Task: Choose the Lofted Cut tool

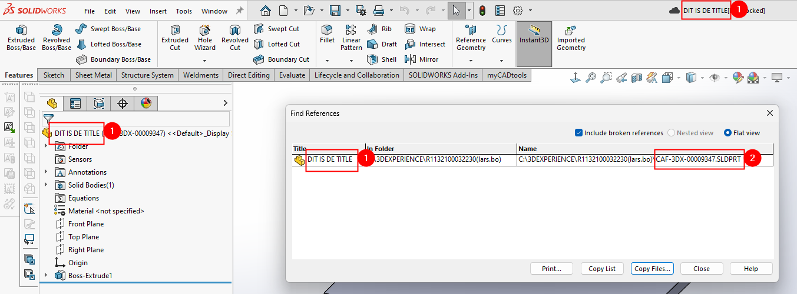Action: (276, 44)
